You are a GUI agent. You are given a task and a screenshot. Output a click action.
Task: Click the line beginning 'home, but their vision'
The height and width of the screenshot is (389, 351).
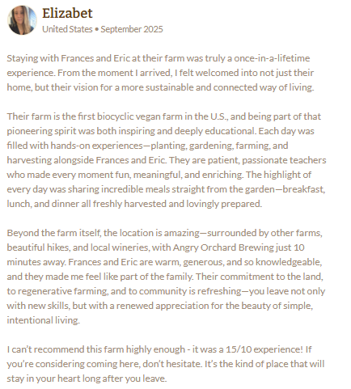click(160, 87)
